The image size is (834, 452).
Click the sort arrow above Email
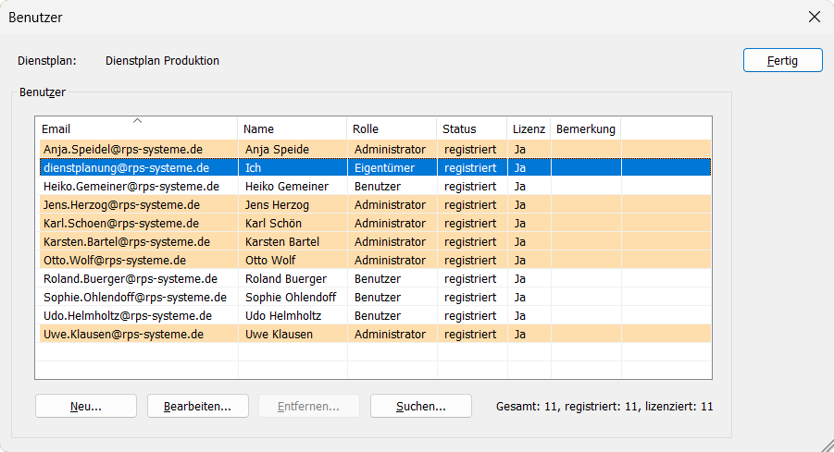pos(137,121)
